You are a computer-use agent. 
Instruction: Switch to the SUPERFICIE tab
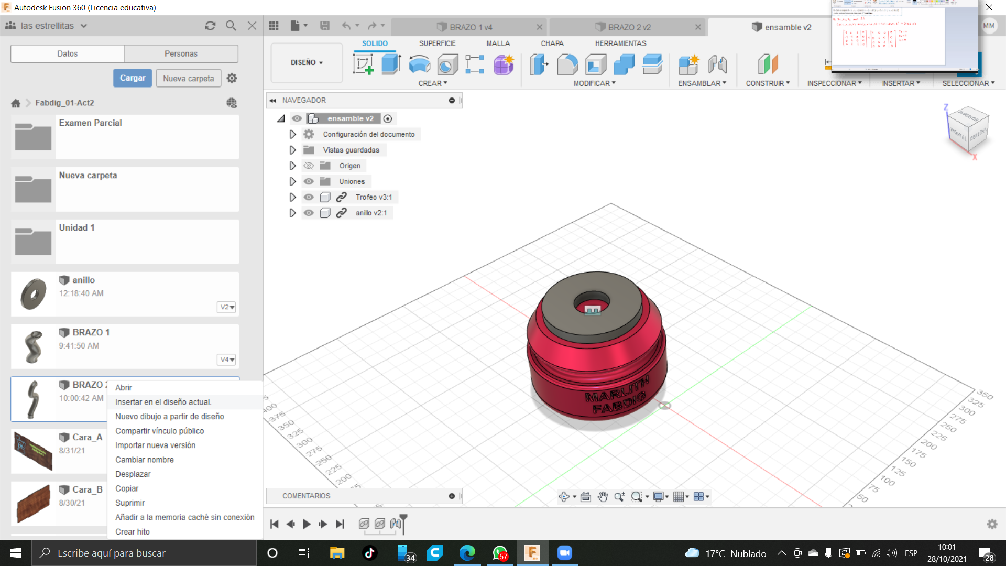(437, 43)
